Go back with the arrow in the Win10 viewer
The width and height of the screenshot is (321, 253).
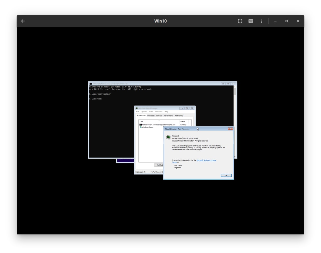23,21
